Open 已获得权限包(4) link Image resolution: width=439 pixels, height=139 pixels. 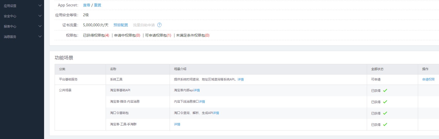pyautogui.click(x=96, y=35)
